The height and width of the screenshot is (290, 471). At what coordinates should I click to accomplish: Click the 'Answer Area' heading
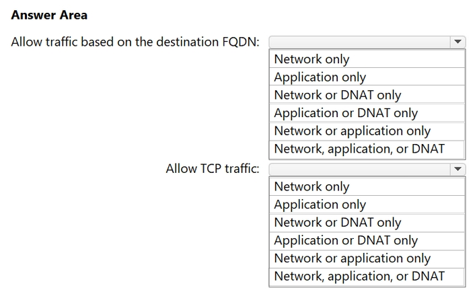49,15
